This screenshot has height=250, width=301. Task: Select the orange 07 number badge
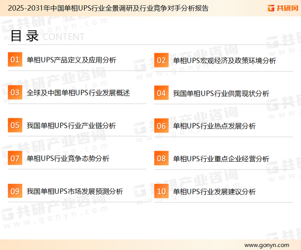point(15,158)
